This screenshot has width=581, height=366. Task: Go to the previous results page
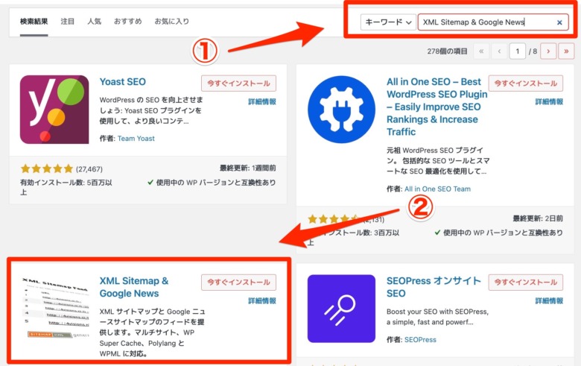[499, 51]
